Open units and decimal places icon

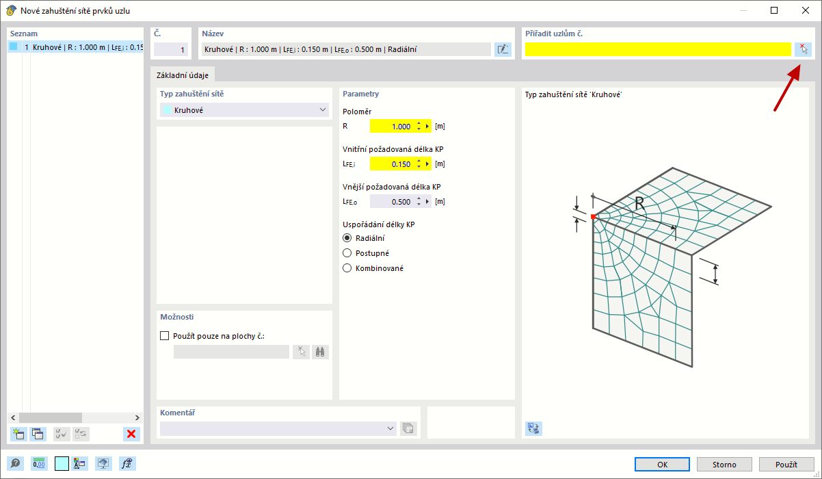coord(39,463)
